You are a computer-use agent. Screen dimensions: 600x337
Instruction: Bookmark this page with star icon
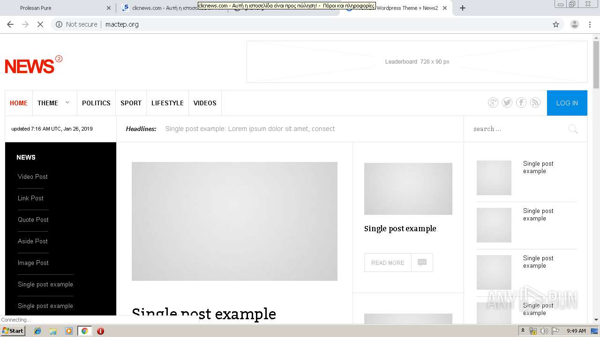click(x=556, y=24)
